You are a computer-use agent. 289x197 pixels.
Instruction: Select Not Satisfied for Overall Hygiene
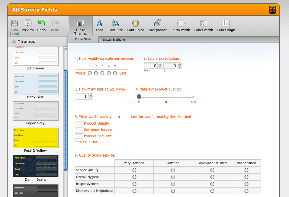[x=246, y=177]
